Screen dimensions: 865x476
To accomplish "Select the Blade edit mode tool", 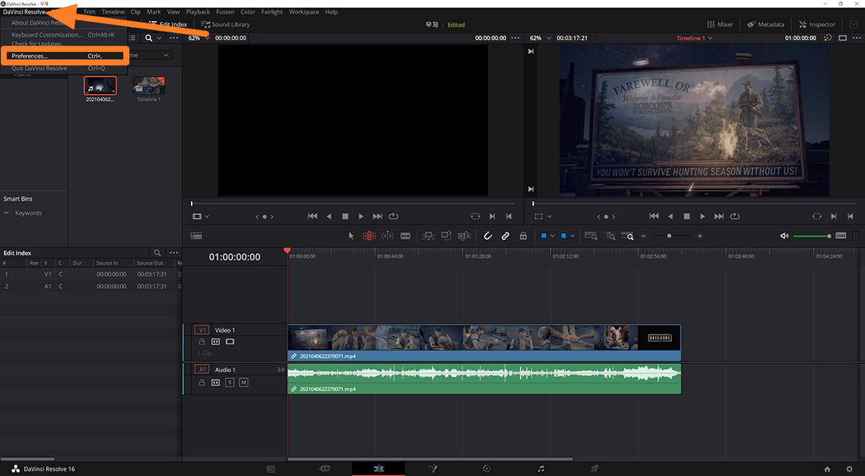I will pos(405,236).
